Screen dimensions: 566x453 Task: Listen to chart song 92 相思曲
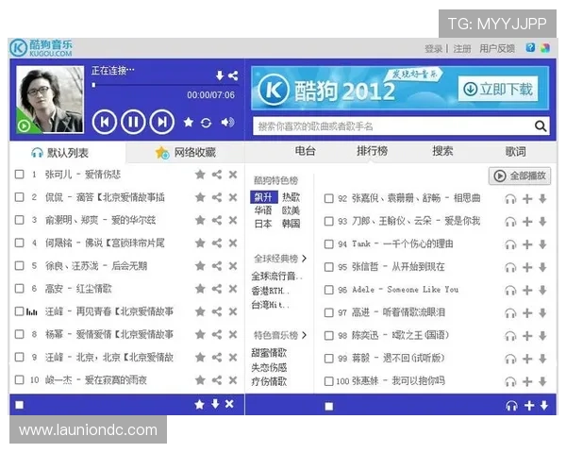click(x=510, y=199)
